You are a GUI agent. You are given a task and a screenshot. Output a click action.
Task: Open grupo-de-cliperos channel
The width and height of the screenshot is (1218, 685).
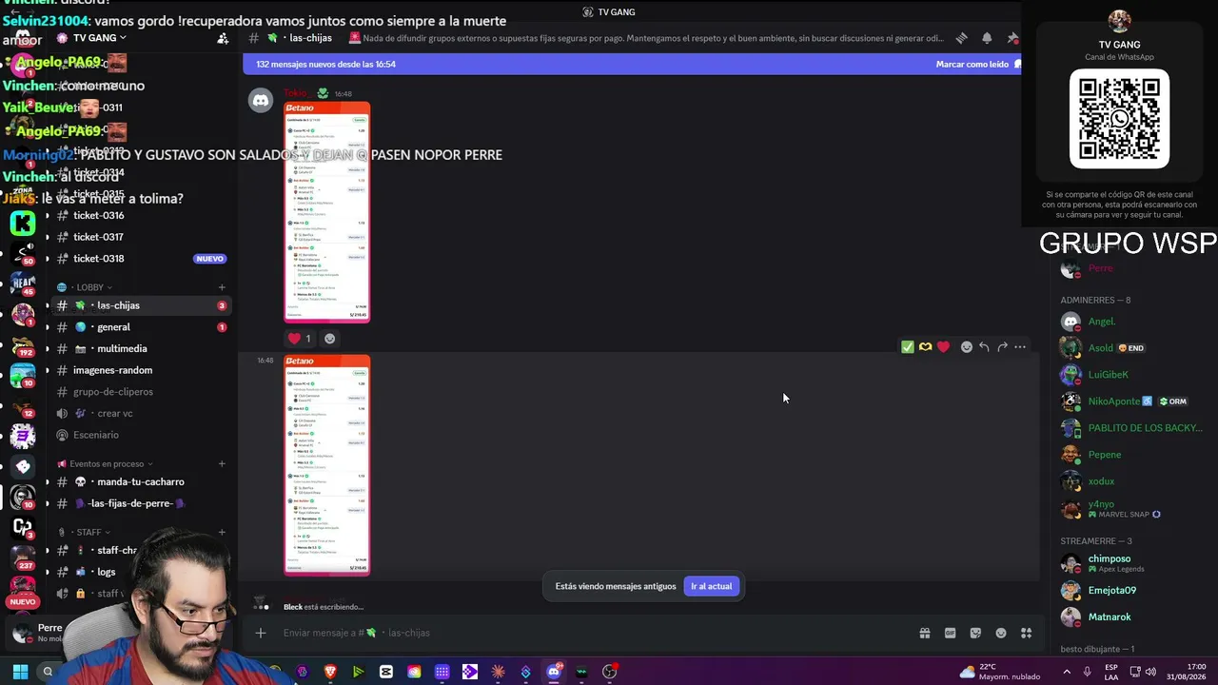tap(141, 392)
